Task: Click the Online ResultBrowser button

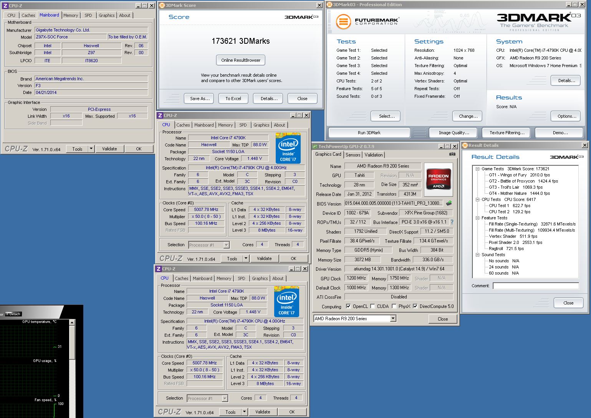Action: (241, 60)
